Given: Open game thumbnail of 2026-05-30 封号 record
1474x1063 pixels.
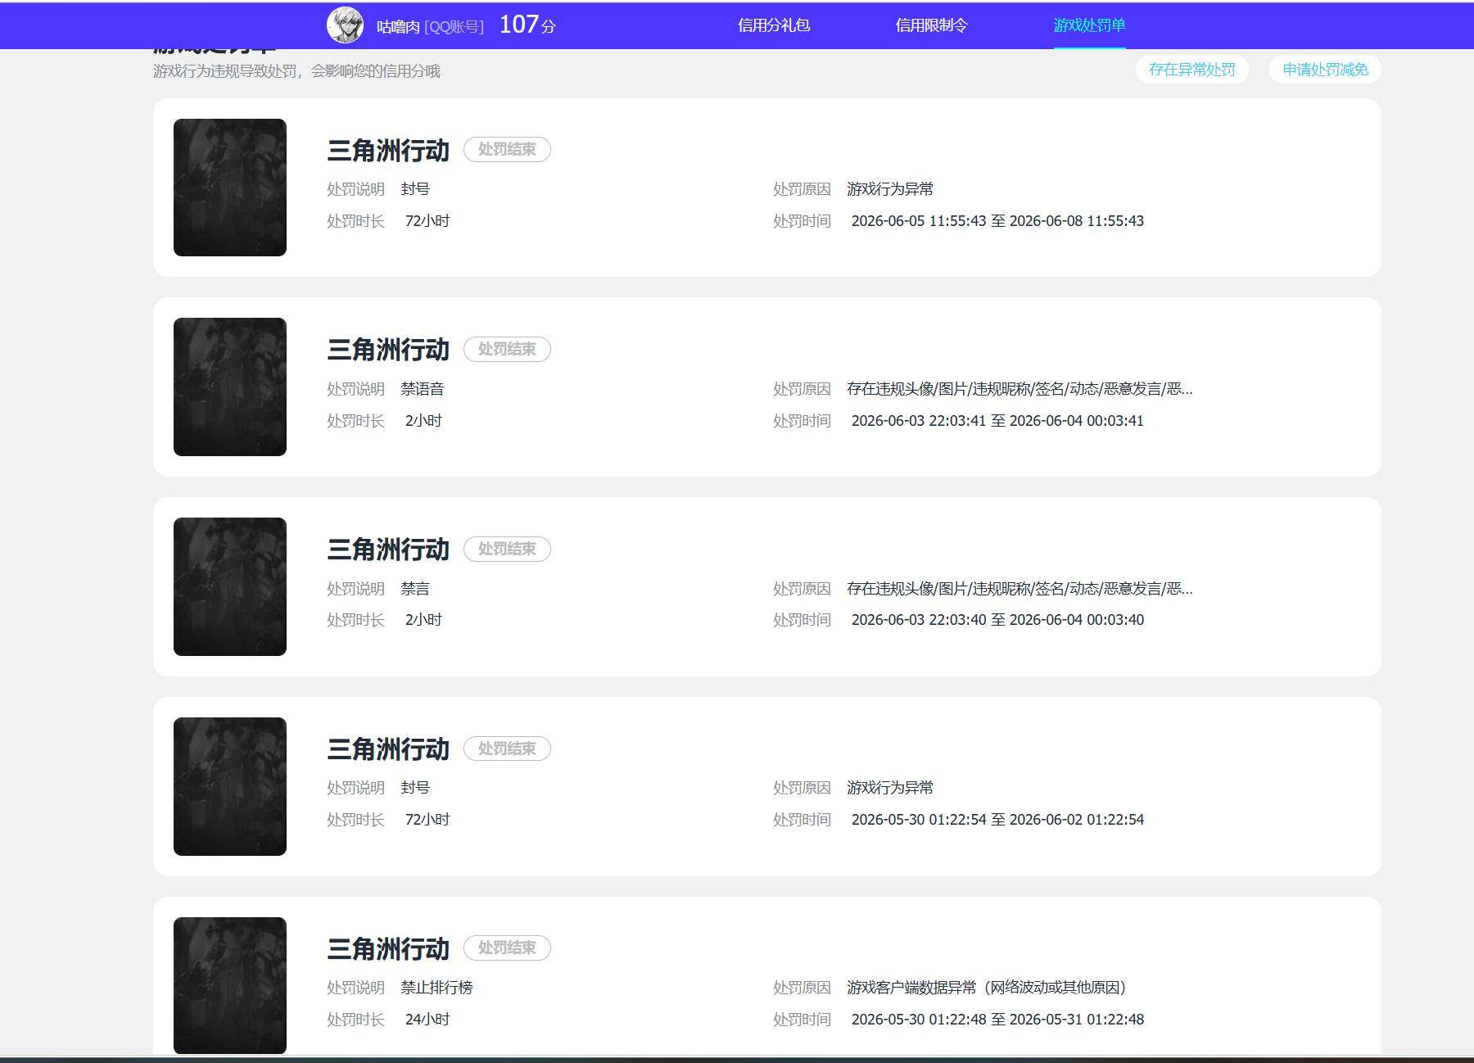Looking at the screenshot, I should point(230,786).
